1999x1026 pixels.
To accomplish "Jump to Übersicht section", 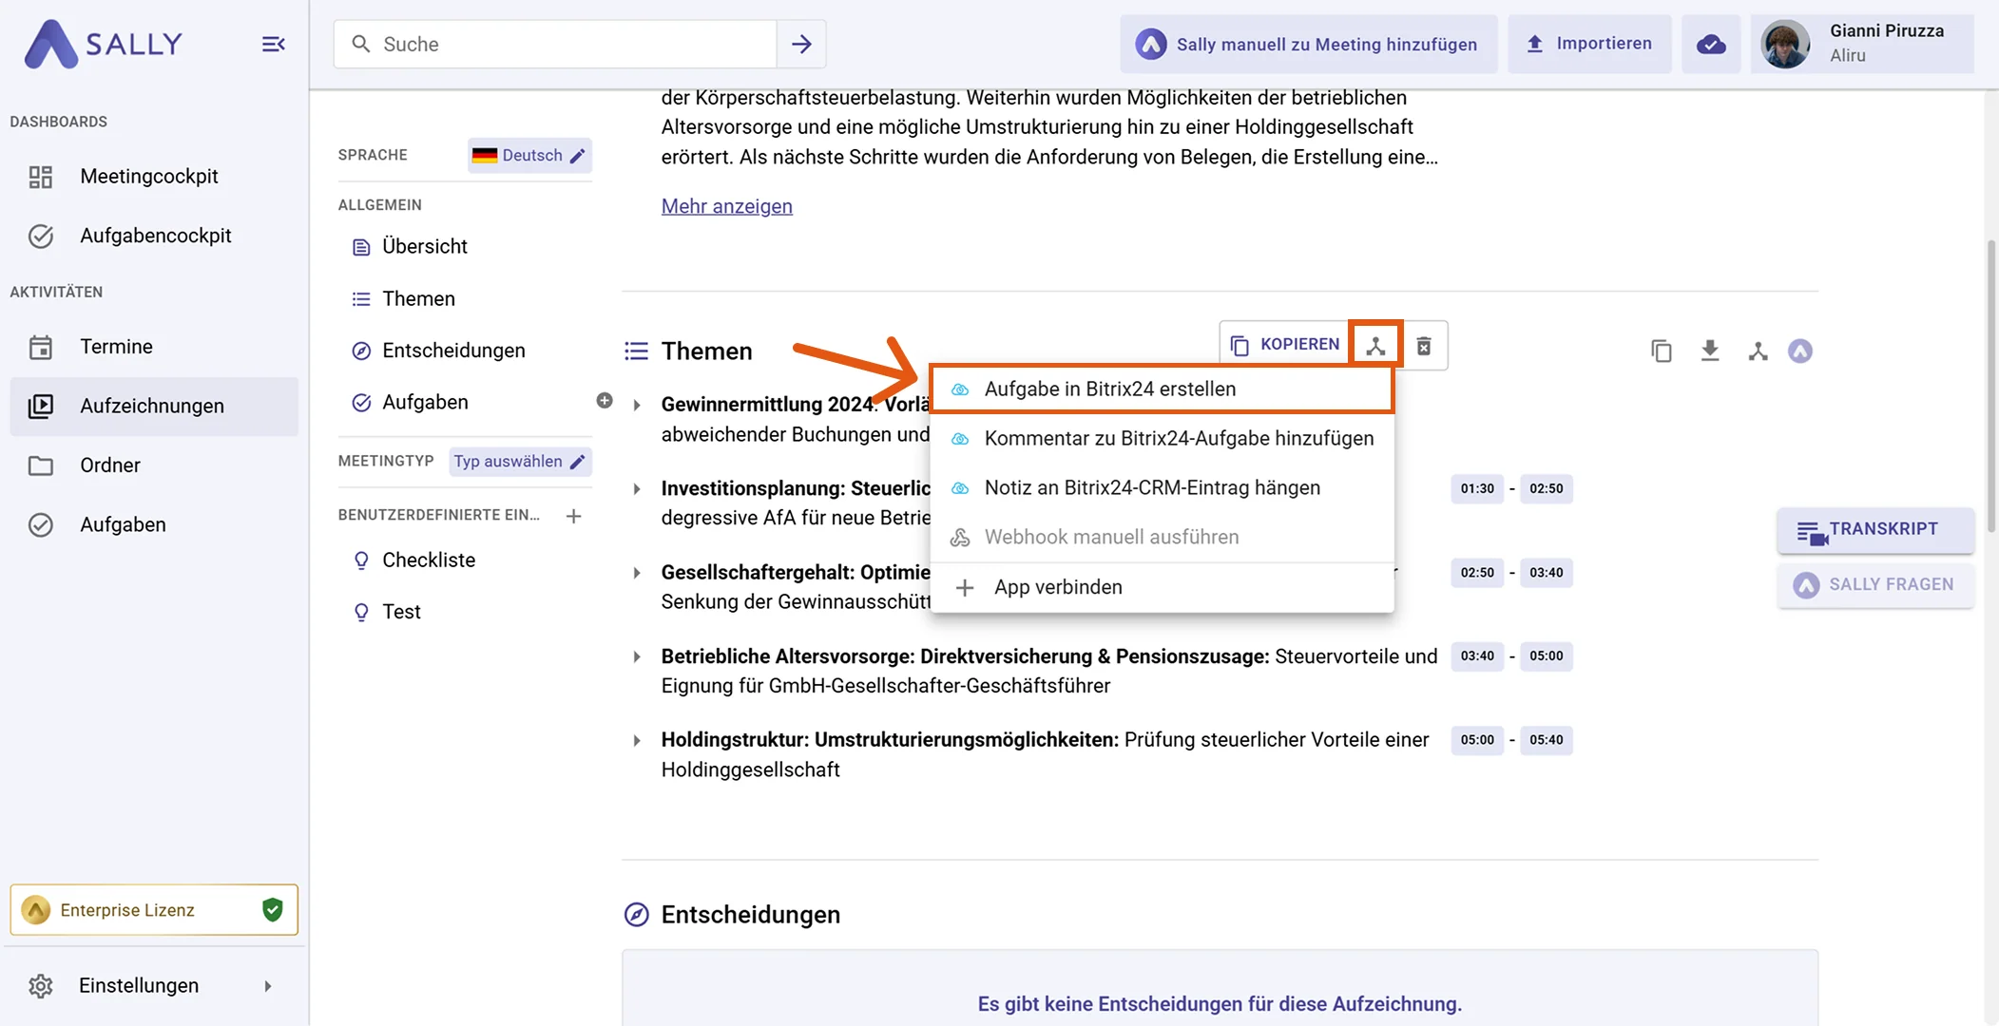I will click(x=424, y=247).
